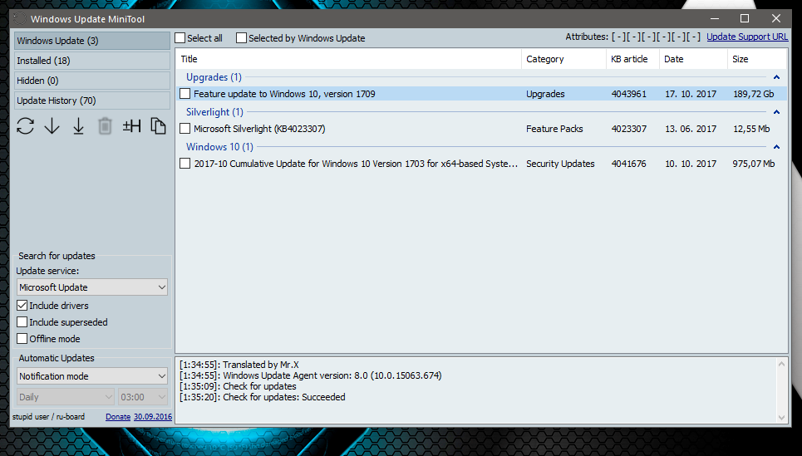802x456 pixels.
Task: Toggle Selected by Windows Update checkbox
Action: click(241, 38)
